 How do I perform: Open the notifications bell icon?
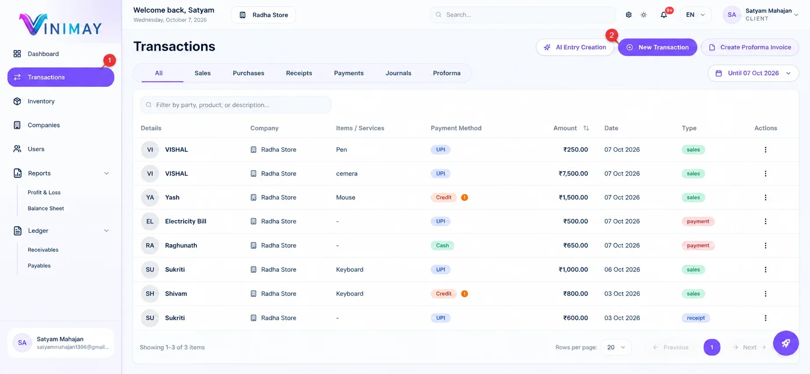pyautogui.click(x=664, y=15)
